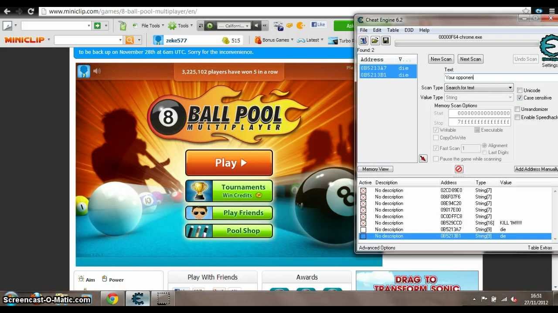
Task: Click the orange Play button in the game
Action: (x=229, y=163)
